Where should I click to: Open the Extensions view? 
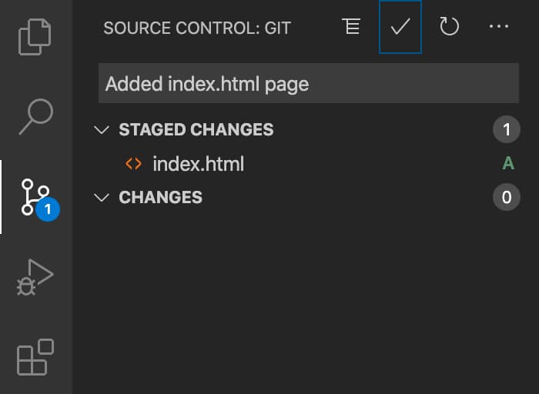35,357
